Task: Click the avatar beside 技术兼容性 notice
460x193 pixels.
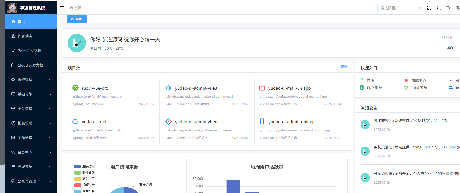Action: coord(365,125)
